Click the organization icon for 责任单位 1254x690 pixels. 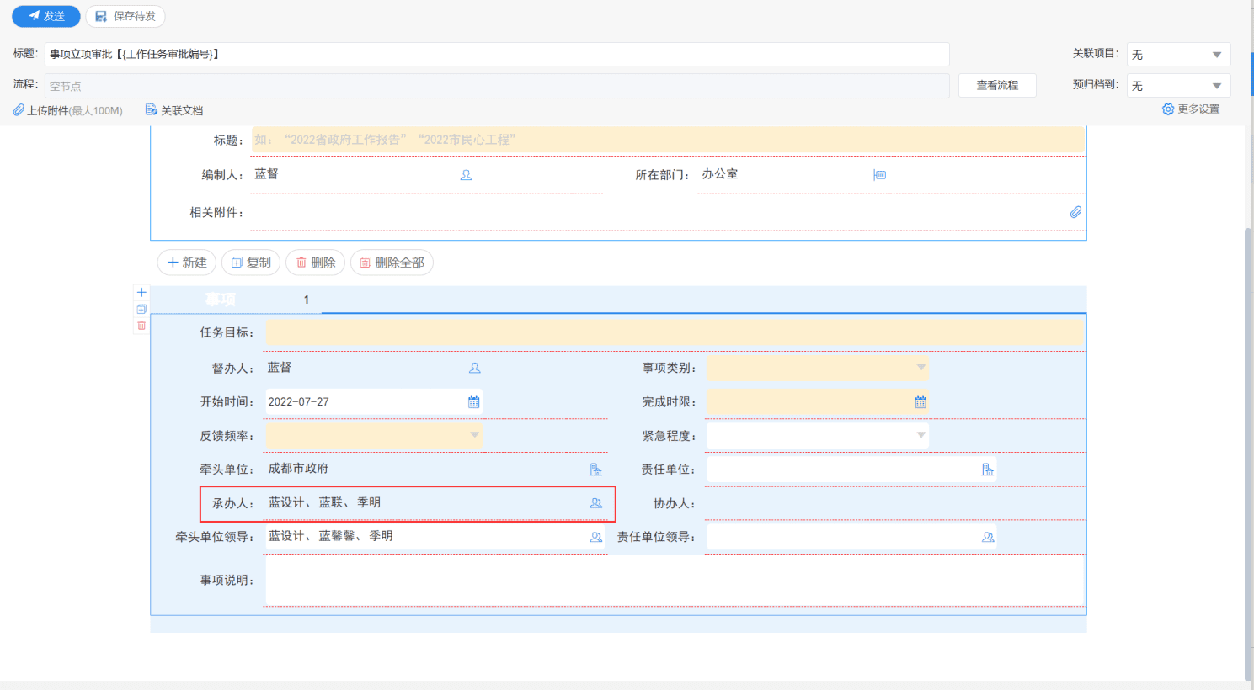point(988,470)
